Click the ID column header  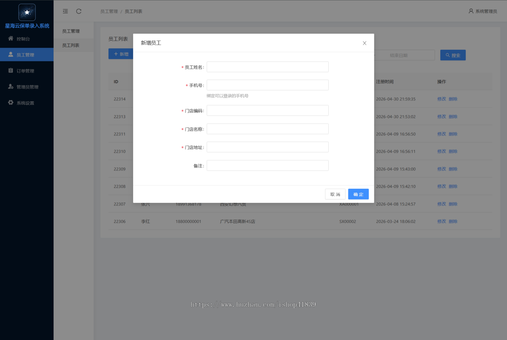click(x=116, y=82)
